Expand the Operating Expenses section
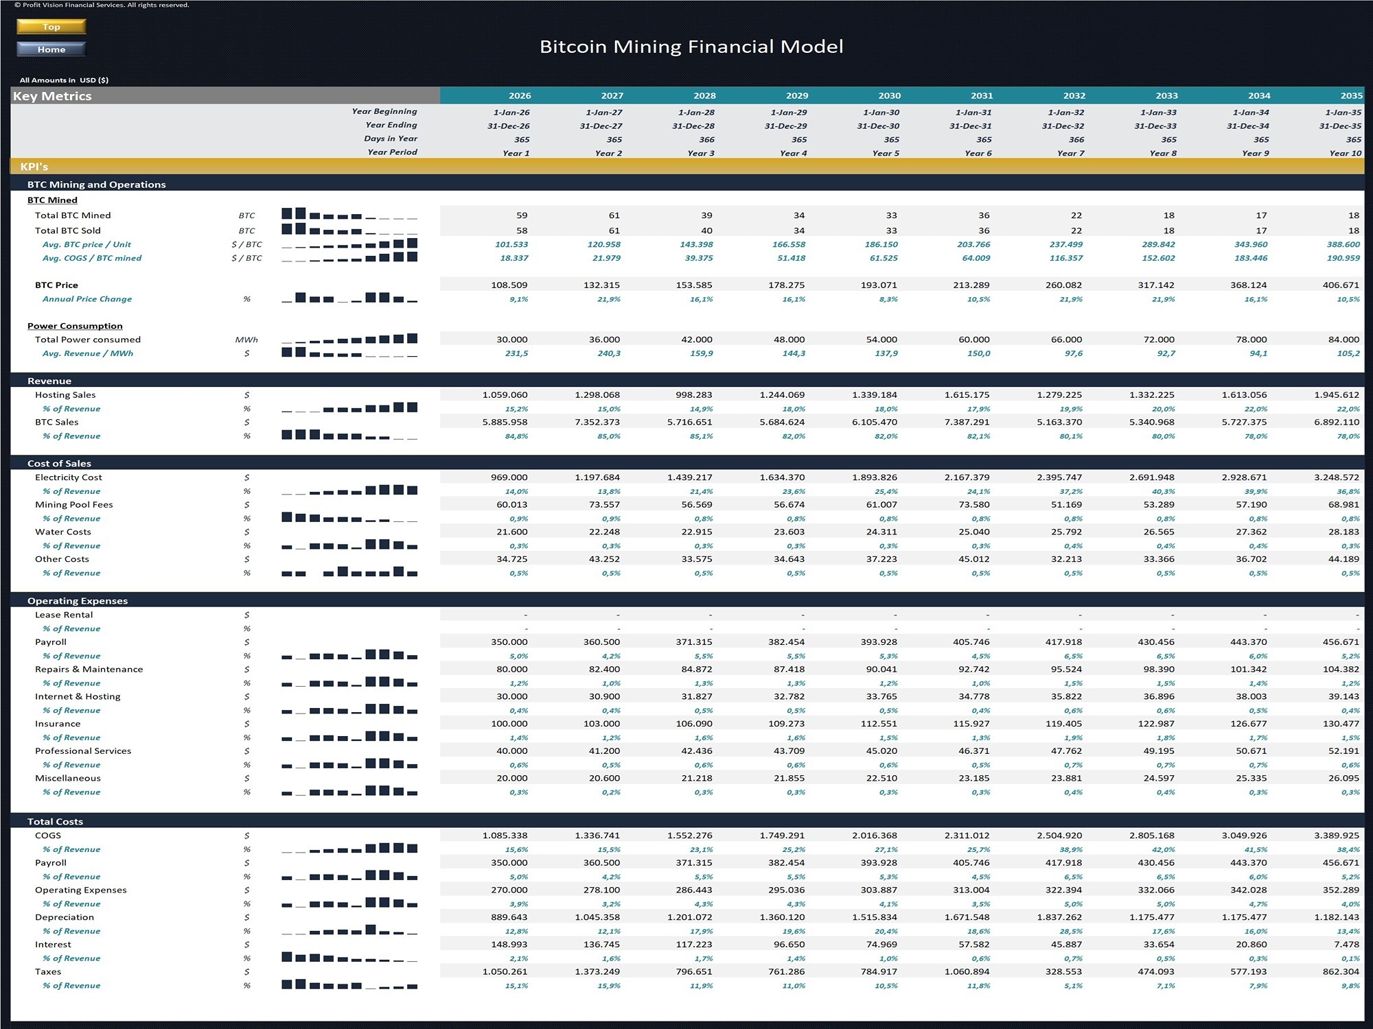Screen dimensions: 1373x1029 pos(78,600)
